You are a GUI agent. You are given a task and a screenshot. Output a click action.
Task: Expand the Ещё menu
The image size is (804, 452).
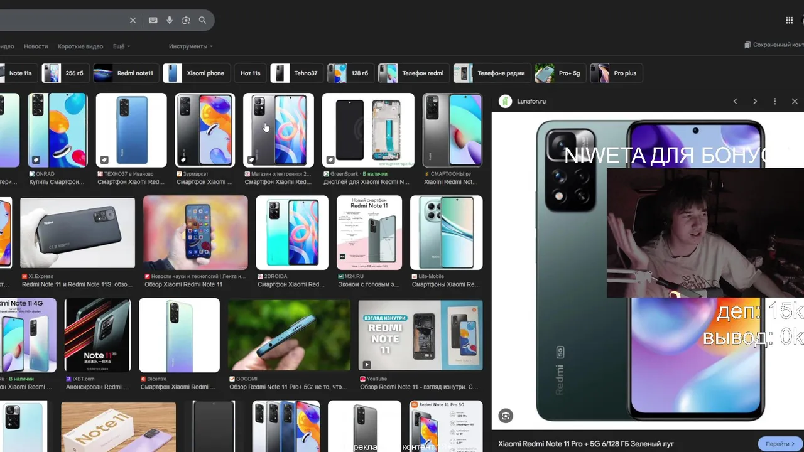(121, 46)
